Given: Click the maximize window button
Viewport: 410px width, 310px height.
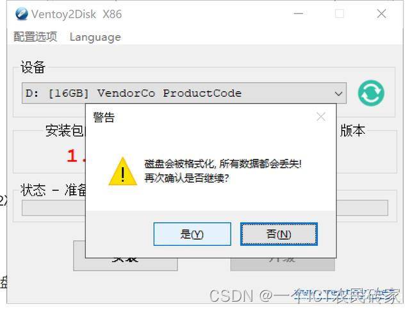Looking at the screenshot, I should click(340, 13).
